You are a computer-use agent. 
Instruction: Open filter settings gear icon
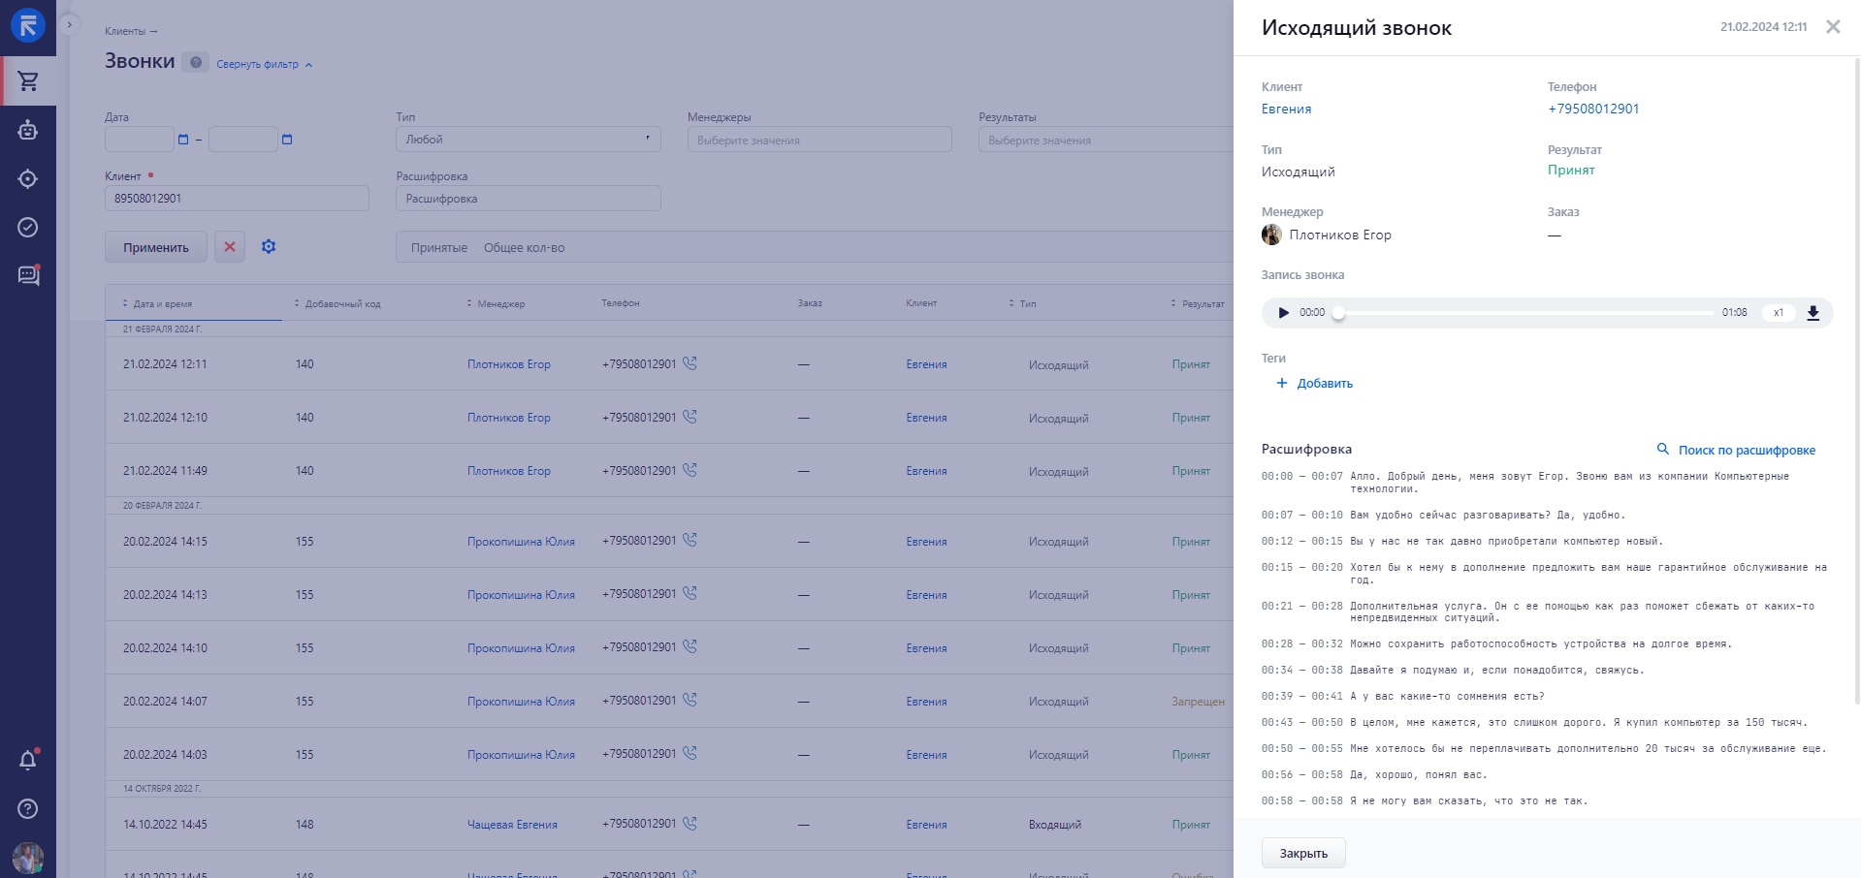(269, 247)
